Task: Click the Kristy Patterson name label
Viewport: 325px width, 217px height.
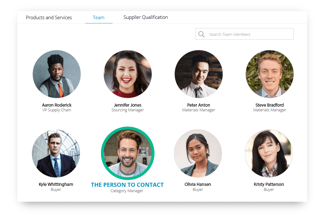Action: pyautogui.click(x=269, y=184)
